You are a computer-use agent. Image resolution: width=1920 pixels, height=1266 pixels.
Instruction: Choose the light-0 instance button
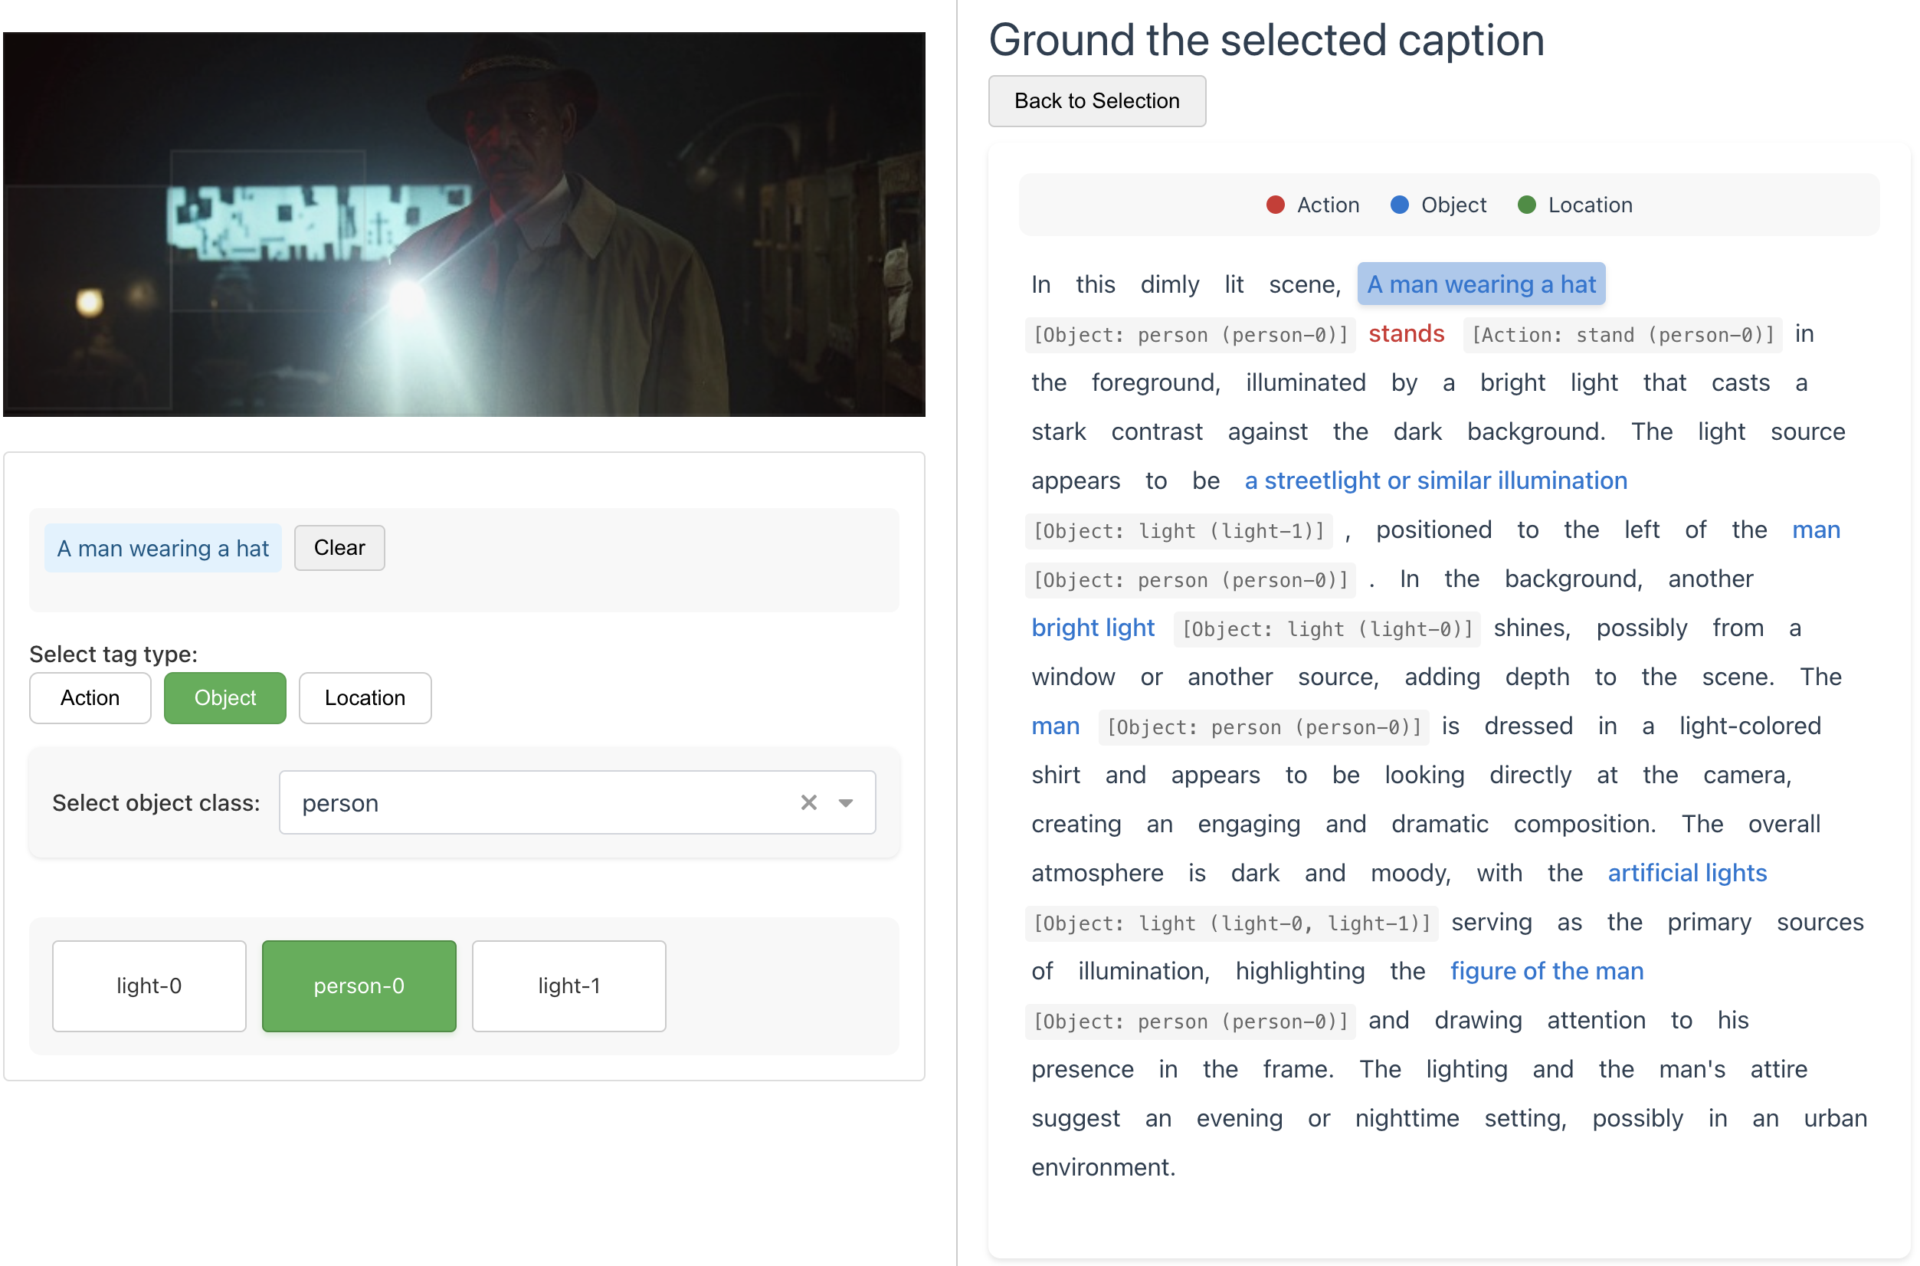(x=149, y=986)
